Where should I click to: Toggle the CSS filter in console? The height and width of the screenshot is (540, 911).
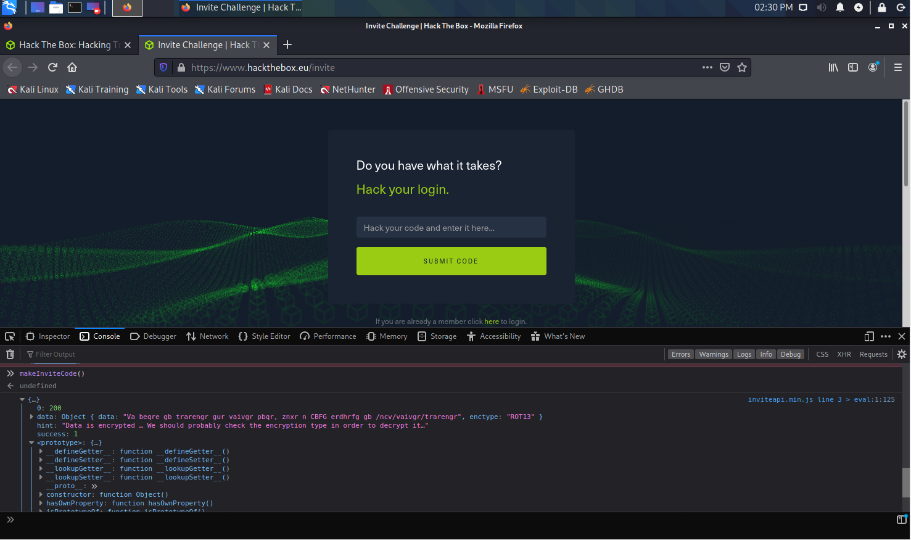point(822,354)
